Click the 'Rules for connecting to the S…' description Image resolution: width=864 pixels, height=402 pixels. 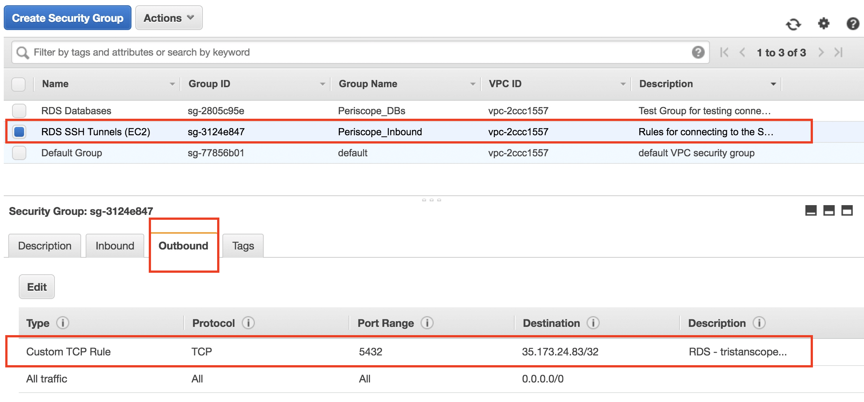tap(706, 132)
